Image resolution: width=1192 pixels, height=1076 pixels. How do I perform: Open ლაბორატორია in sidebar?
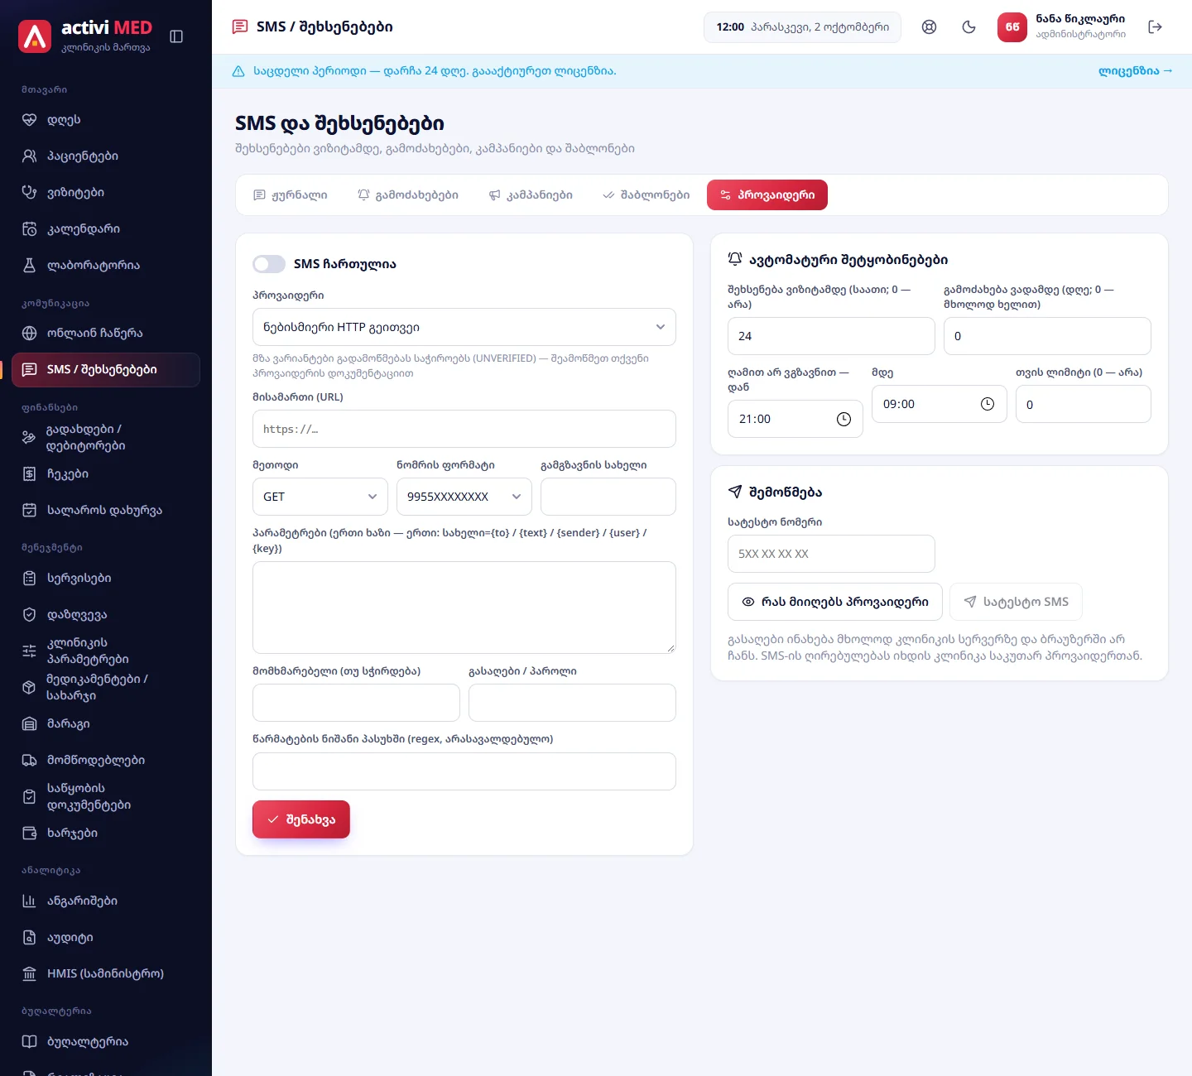point(106,266)
